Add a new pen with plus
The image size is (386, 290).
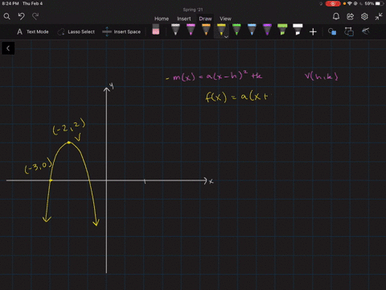click(x=313, y=32)
